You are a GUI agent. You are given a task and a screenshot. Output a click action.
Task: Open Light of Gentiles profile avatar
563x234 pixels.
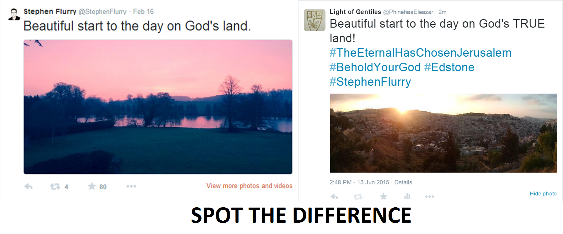314,20
